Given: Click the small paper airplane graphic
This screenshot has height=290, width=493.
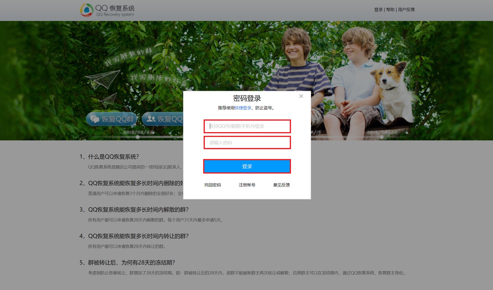Looking at the screenshot, I should [109, 100].
